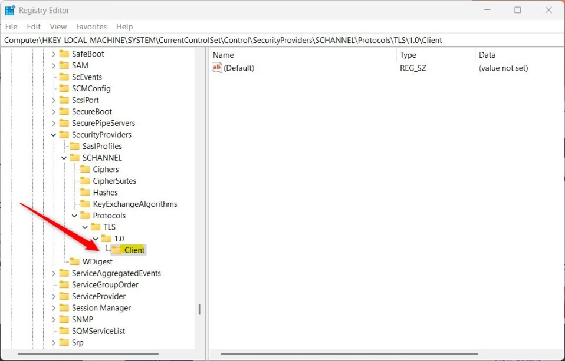Viewport: 565px width, 361px height.
Task: Open the Edit menu
Action: tap(33, 27)
